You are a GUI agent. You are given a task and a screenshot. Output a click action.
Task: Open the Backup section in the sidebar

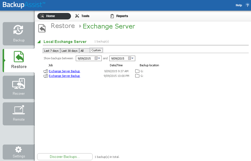click(x=19, y=34)
